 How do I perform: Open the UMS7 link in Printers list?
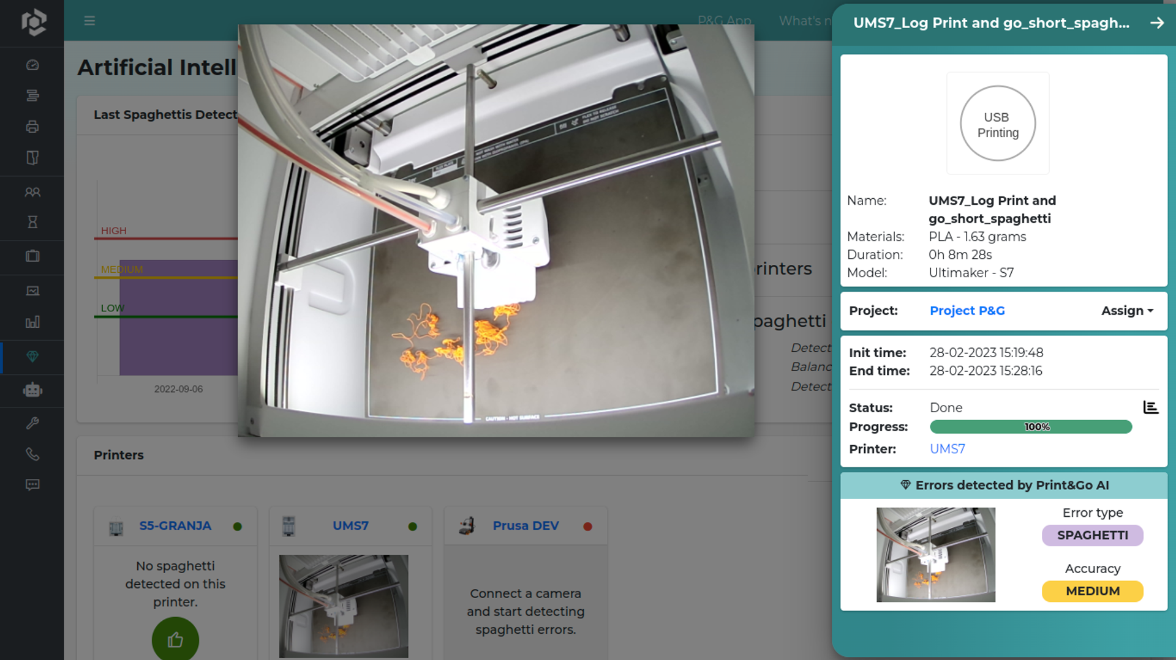point(350,526)
